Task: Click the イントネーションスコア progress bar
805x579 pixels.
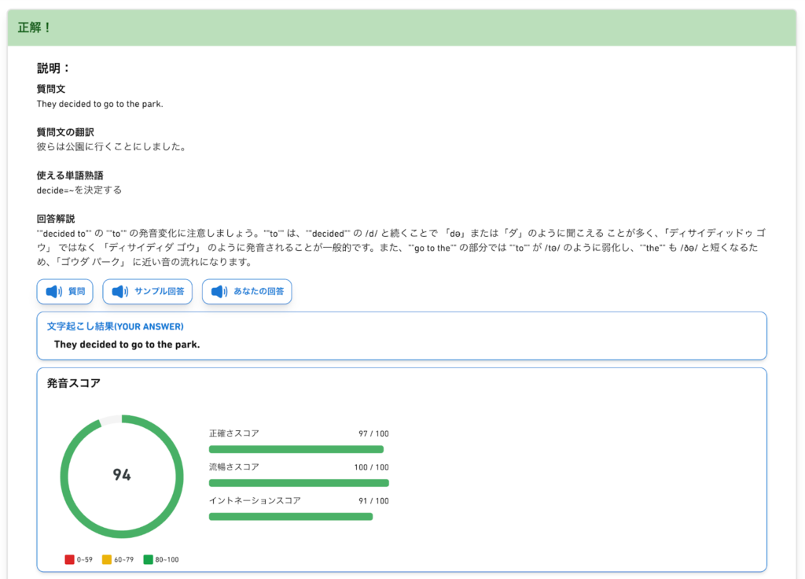Action: pos(291,517)
